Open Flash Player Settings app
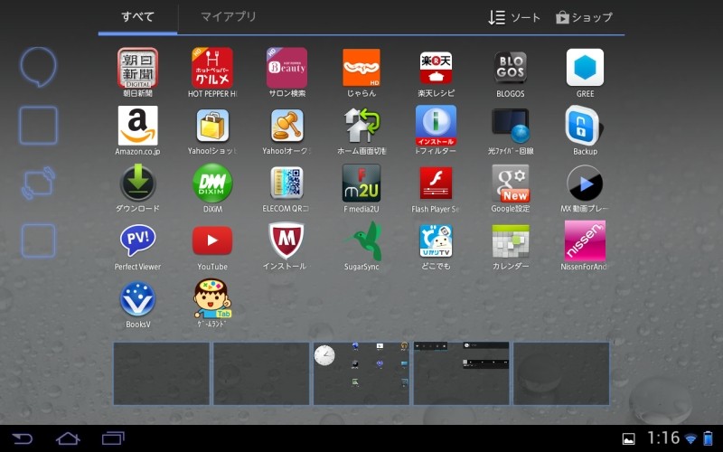723x452 pixels. click(x=436, y=184)
